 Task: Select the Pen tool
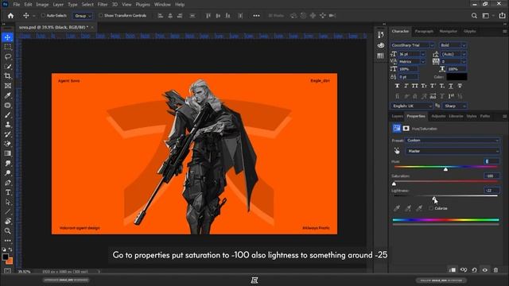[7, 183]
